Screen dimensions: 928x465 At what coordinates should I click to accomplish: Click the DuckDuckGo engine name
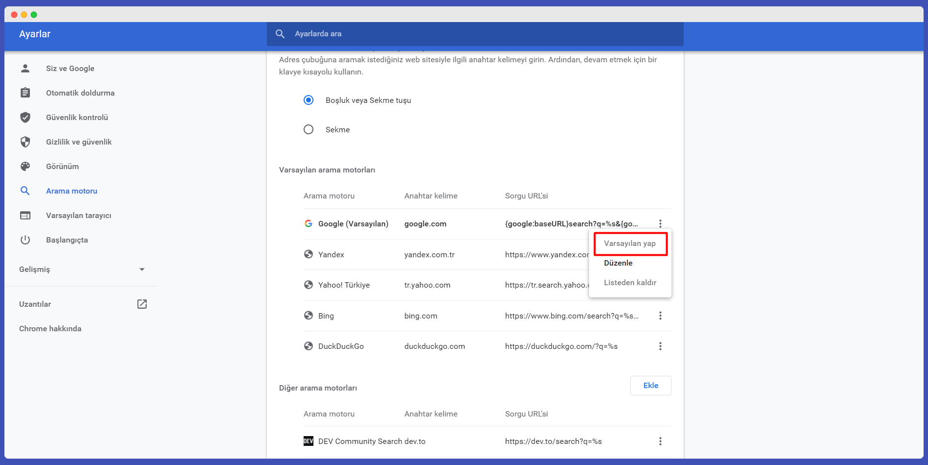pos(341,346)
